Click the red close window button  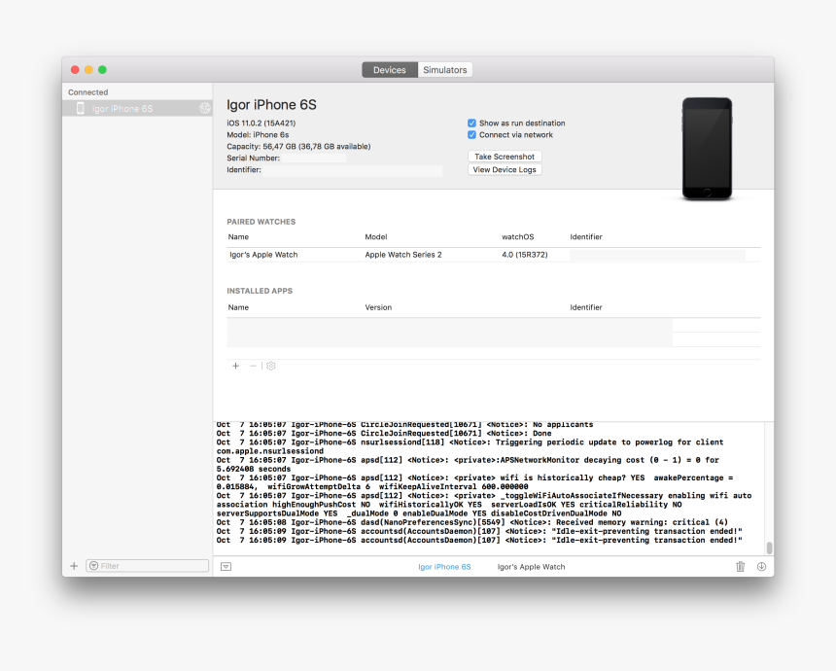[x=75, y=70]
